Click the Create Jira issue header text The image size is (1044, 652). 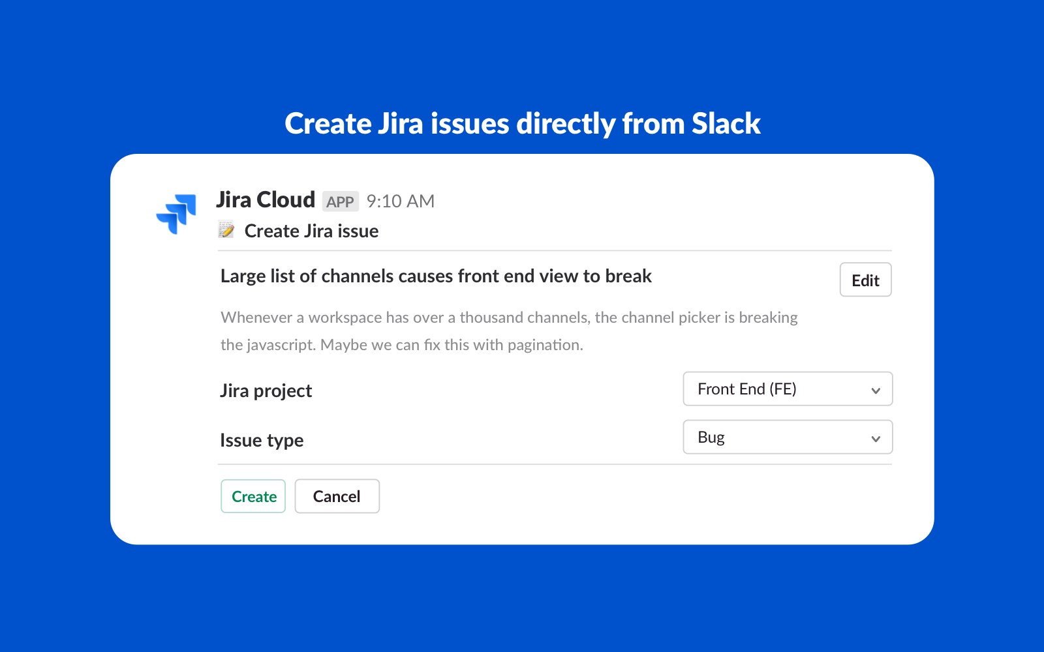point(311,230)
